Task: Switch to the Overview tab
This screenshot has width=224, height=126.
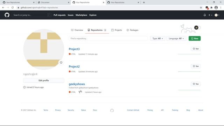Action: click(77, 30)
